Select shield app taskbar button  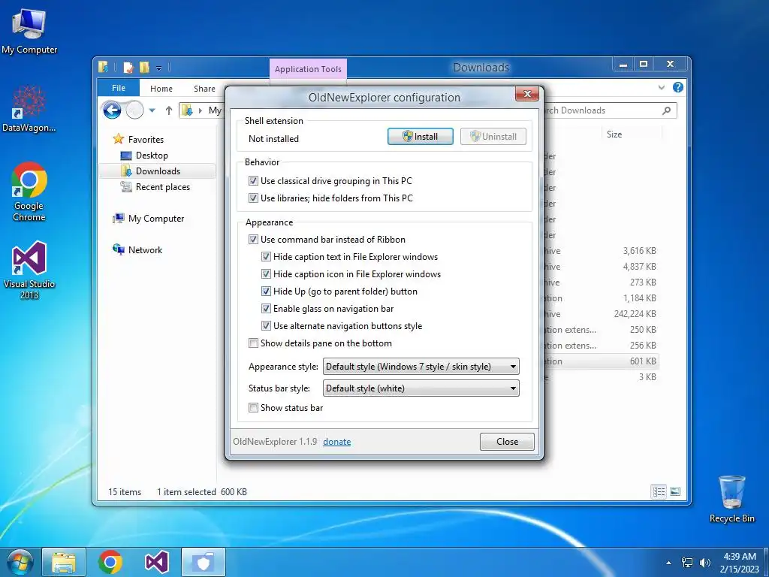click(203, 562)
